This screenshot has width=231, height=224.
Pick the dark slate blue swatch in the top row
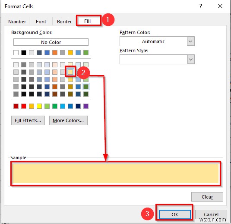(x=39, y=53)
